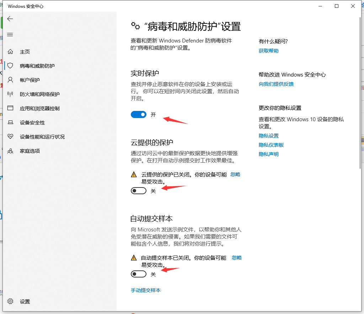The image size is (364, 314).
Task: Select the virus protection shield icon
Action: (x=10, y=66)
